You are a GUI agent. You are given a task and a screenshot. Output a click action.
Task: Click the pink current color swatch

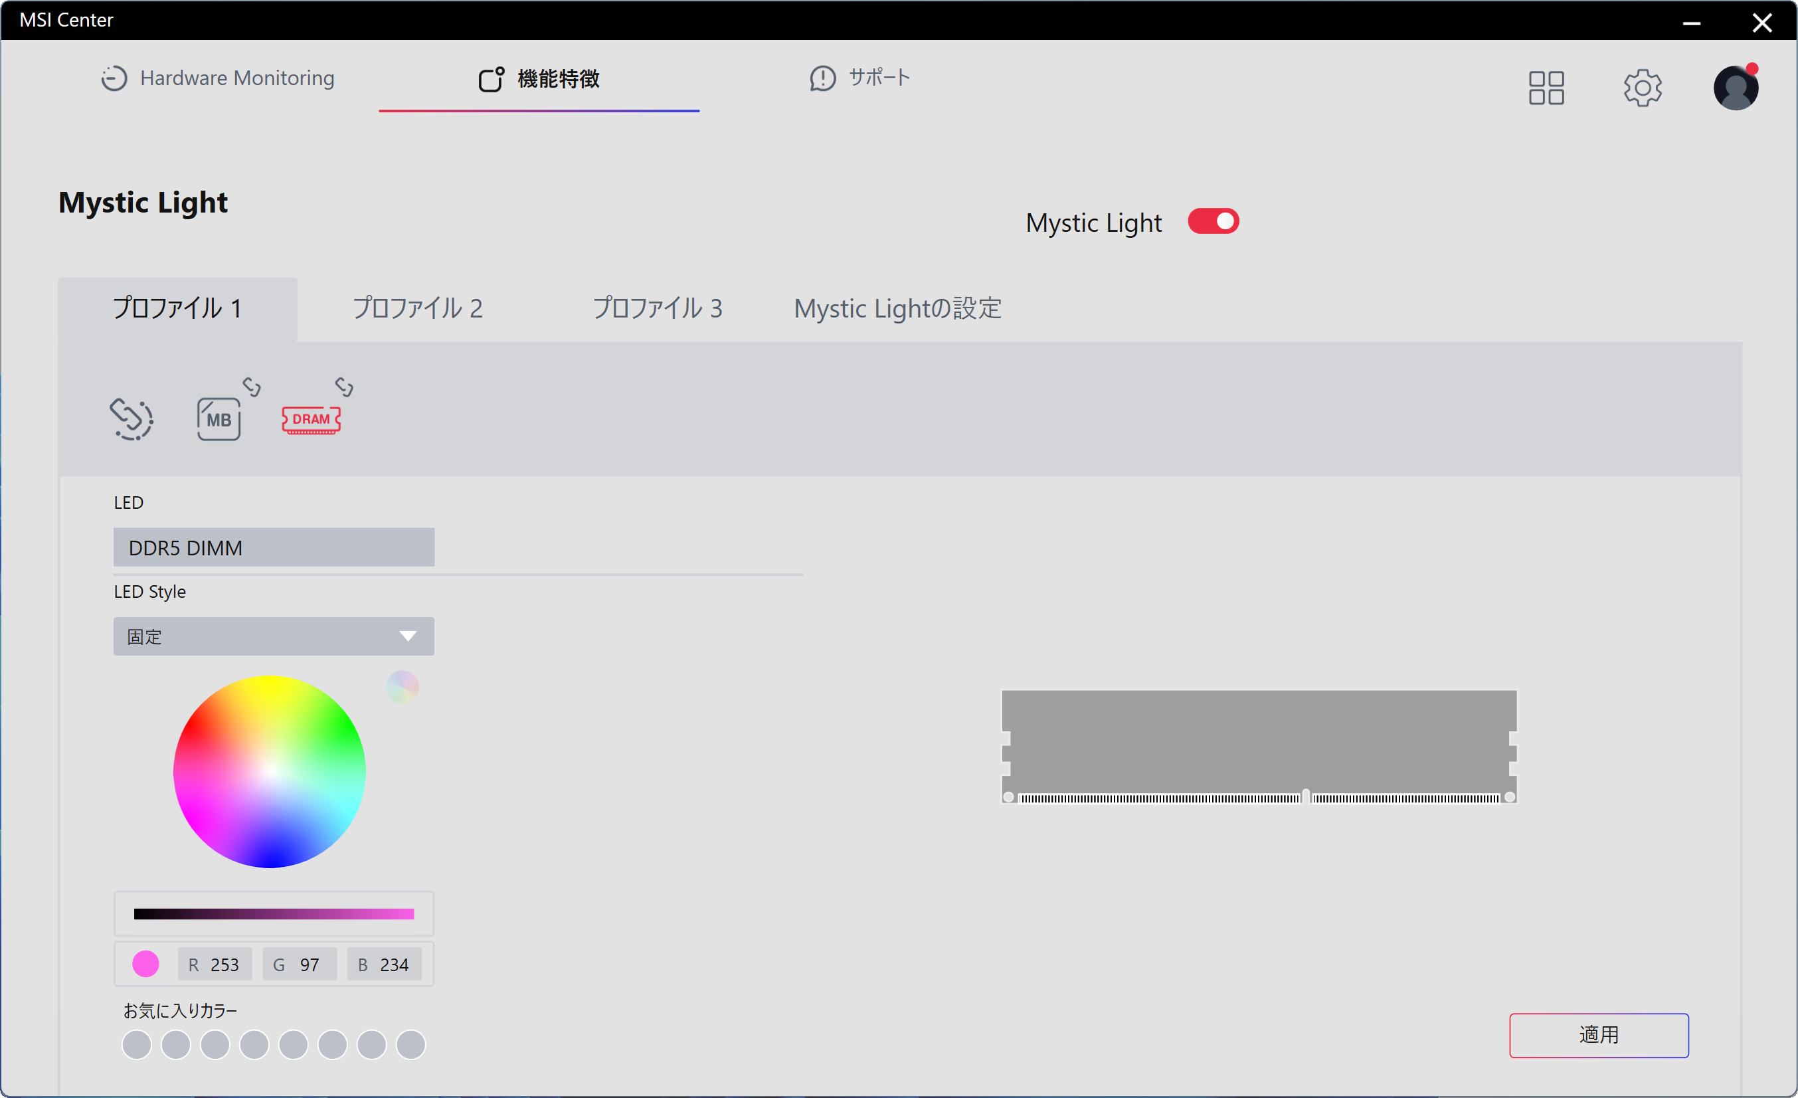point(145,964)
